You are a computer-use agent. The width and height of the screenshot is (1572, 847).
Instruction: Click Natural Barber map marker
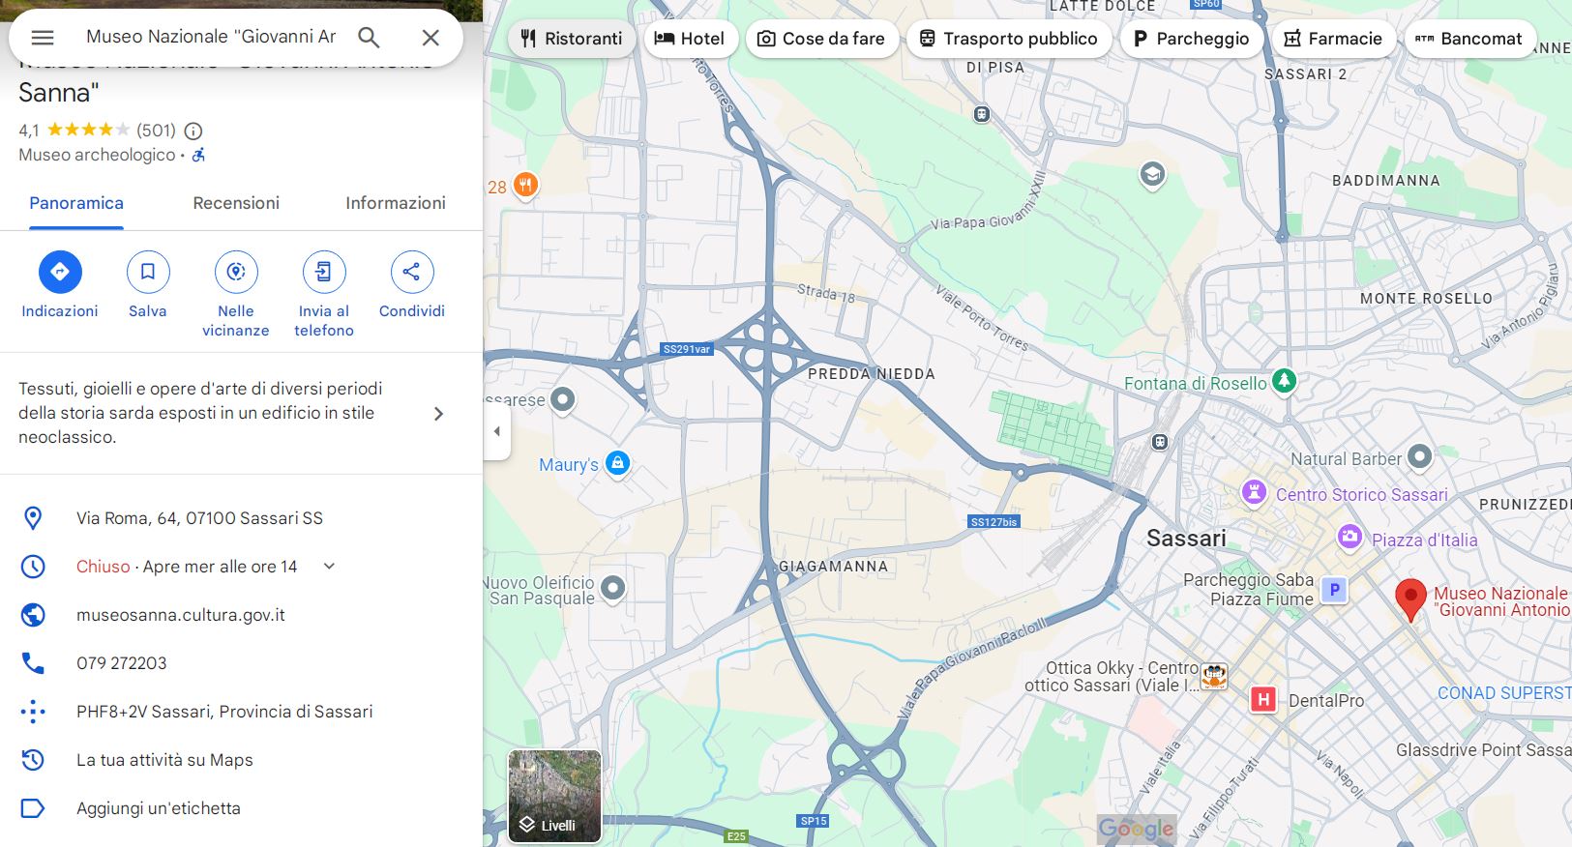(x=1419, y=455)
